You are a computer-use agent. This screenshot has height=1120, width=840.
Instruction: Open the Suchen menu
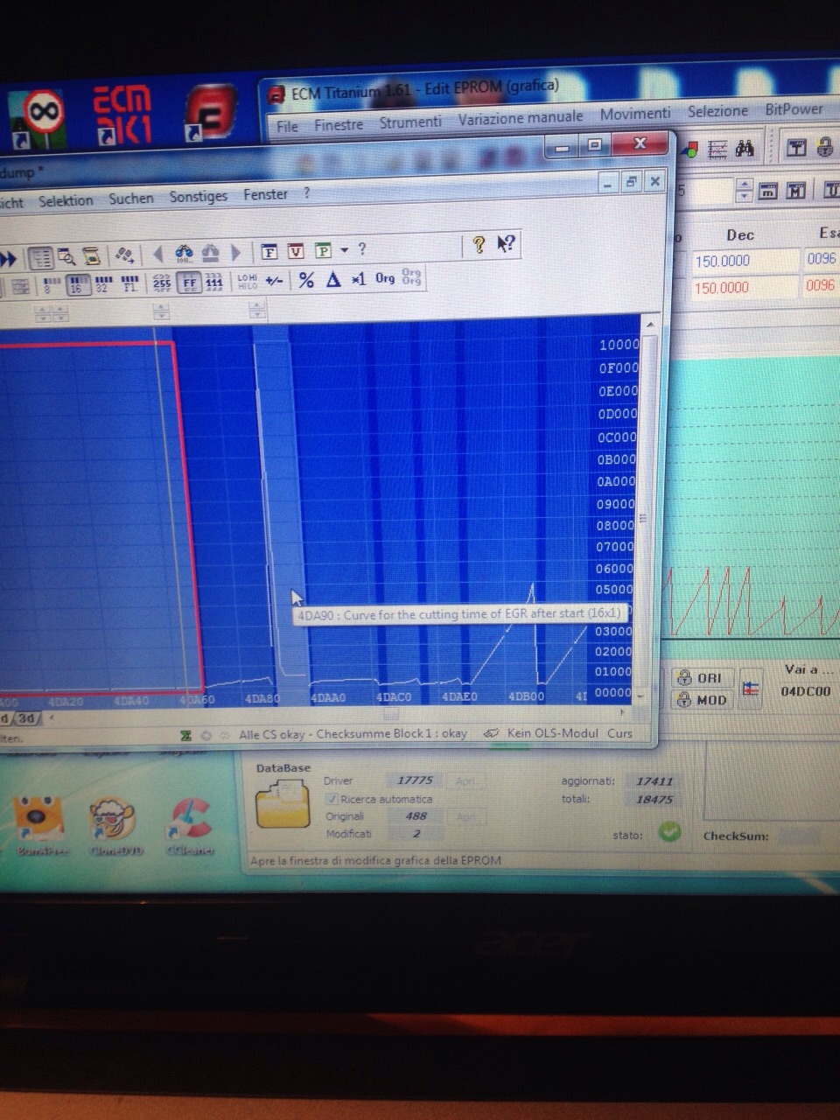click(x=131, y=199)
